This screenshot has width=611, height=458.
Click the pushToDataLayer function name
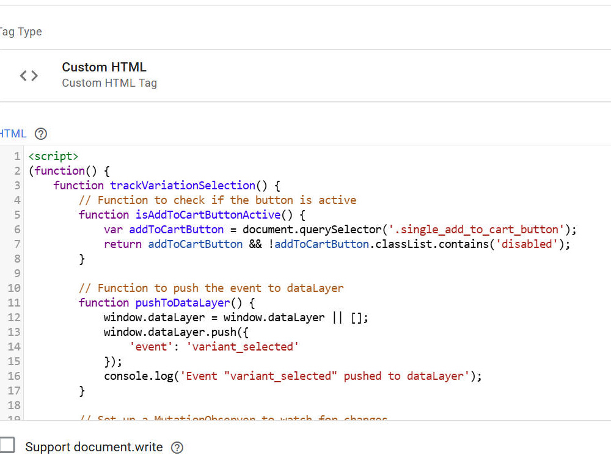pos(183,303)
